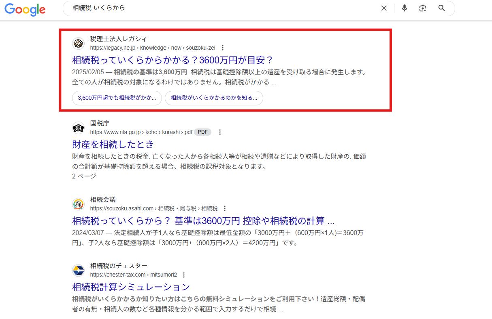Click the Google logo
492x319 pixels.
coord(25,9)
